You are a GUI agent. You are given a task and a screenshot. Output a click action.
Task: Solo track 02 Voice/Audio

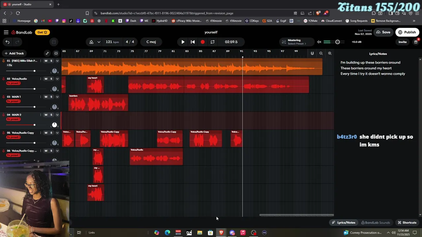pos(51,79)
